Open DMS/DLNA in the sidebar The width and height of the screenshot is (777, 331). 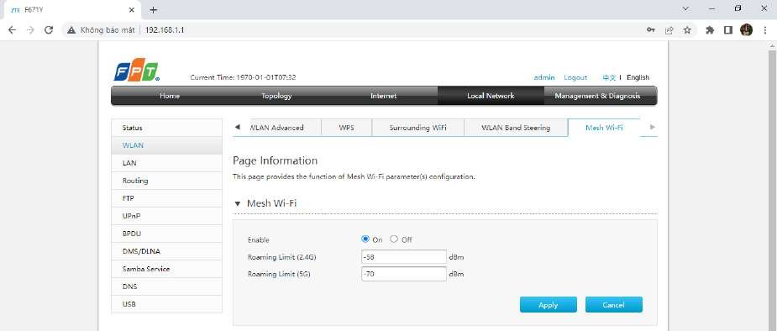pyautogui.click(x=166, y=251)
